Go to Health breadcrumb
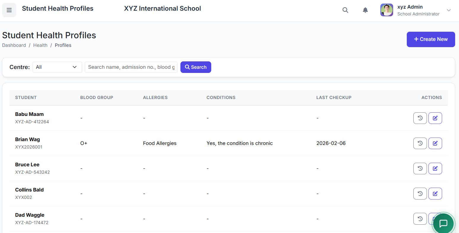The width and height of the screenshot is (459, 233). click(40, 45)
